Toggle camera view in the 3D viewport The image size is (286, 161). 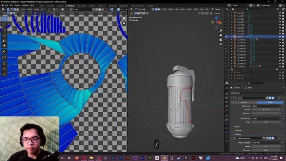pos(220,40)
